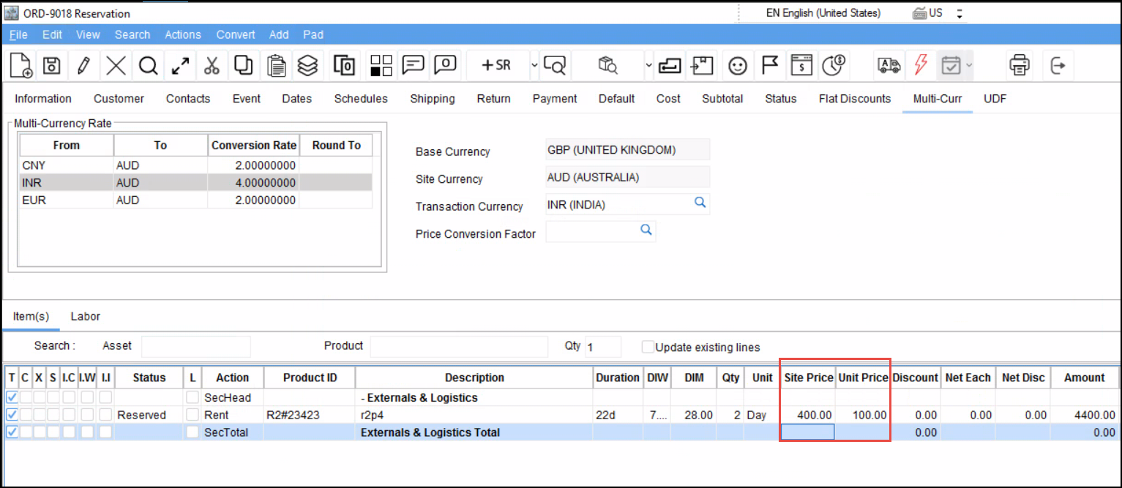The width and height of the screenshot is (1122, 488).
Task: Click the 400.00 Site Price cell
Action: (807, 415)
